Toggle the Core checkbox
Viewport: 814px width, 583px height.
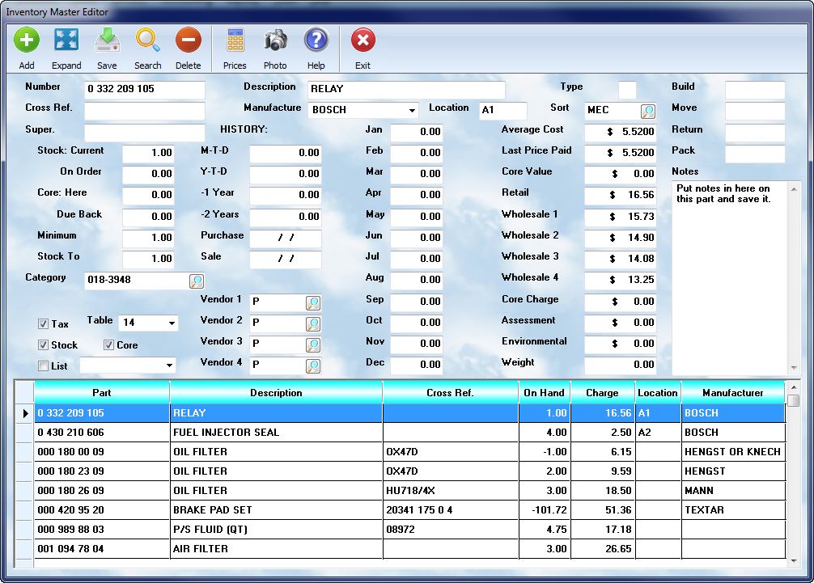pos(109,345)
